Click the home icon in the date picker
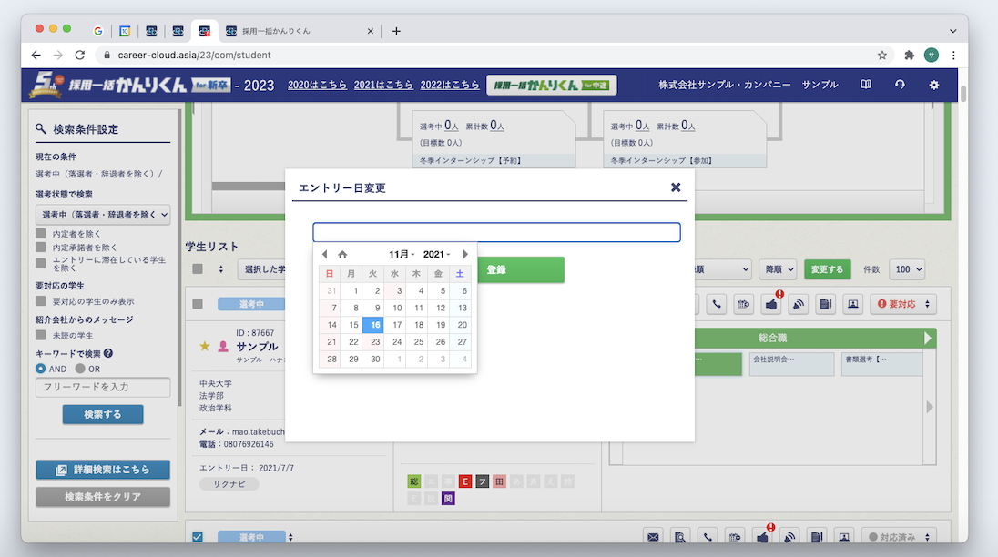The image size is (998, 557). click(341, 254)
